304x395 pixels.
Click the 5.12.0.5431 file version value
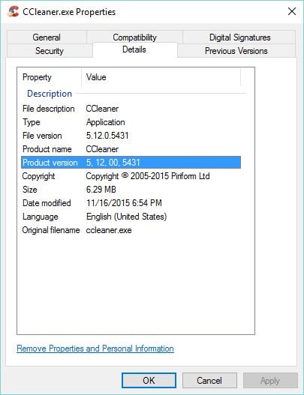click(x=107, y=136)
